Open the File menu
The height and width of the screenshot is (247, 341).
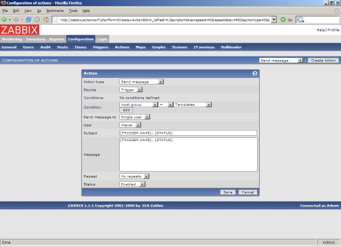point(5,11)
